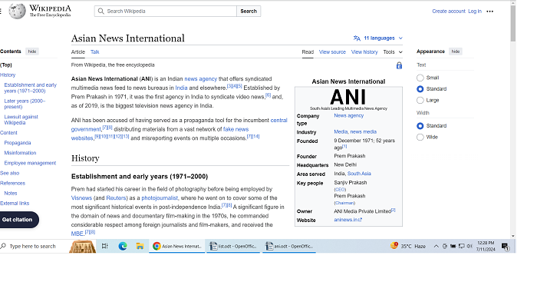Open the Tools dropdown menu
The image size is (537, 302).
point(393,51)
